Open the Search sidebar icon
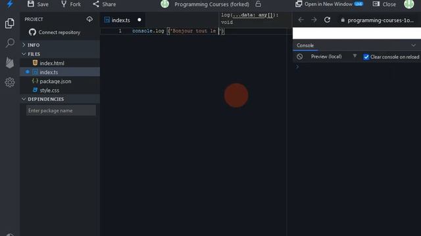 10,43
